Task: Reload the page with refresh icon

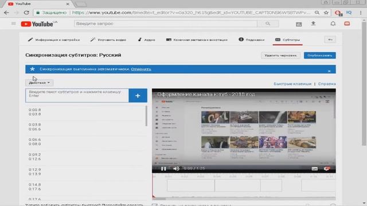Action: click(26, 13)
